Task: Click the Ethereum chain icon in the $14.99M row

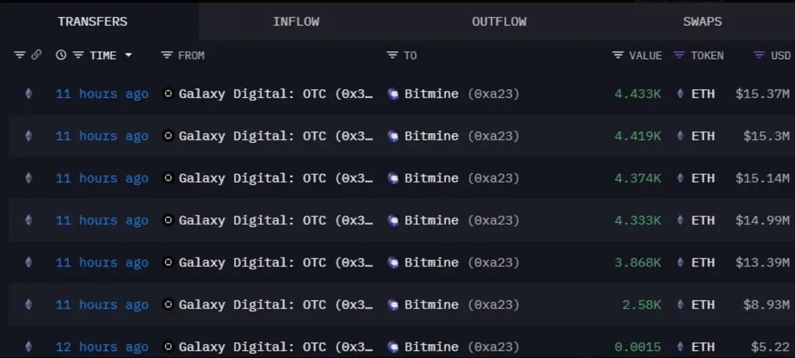Action: [28, 220]
